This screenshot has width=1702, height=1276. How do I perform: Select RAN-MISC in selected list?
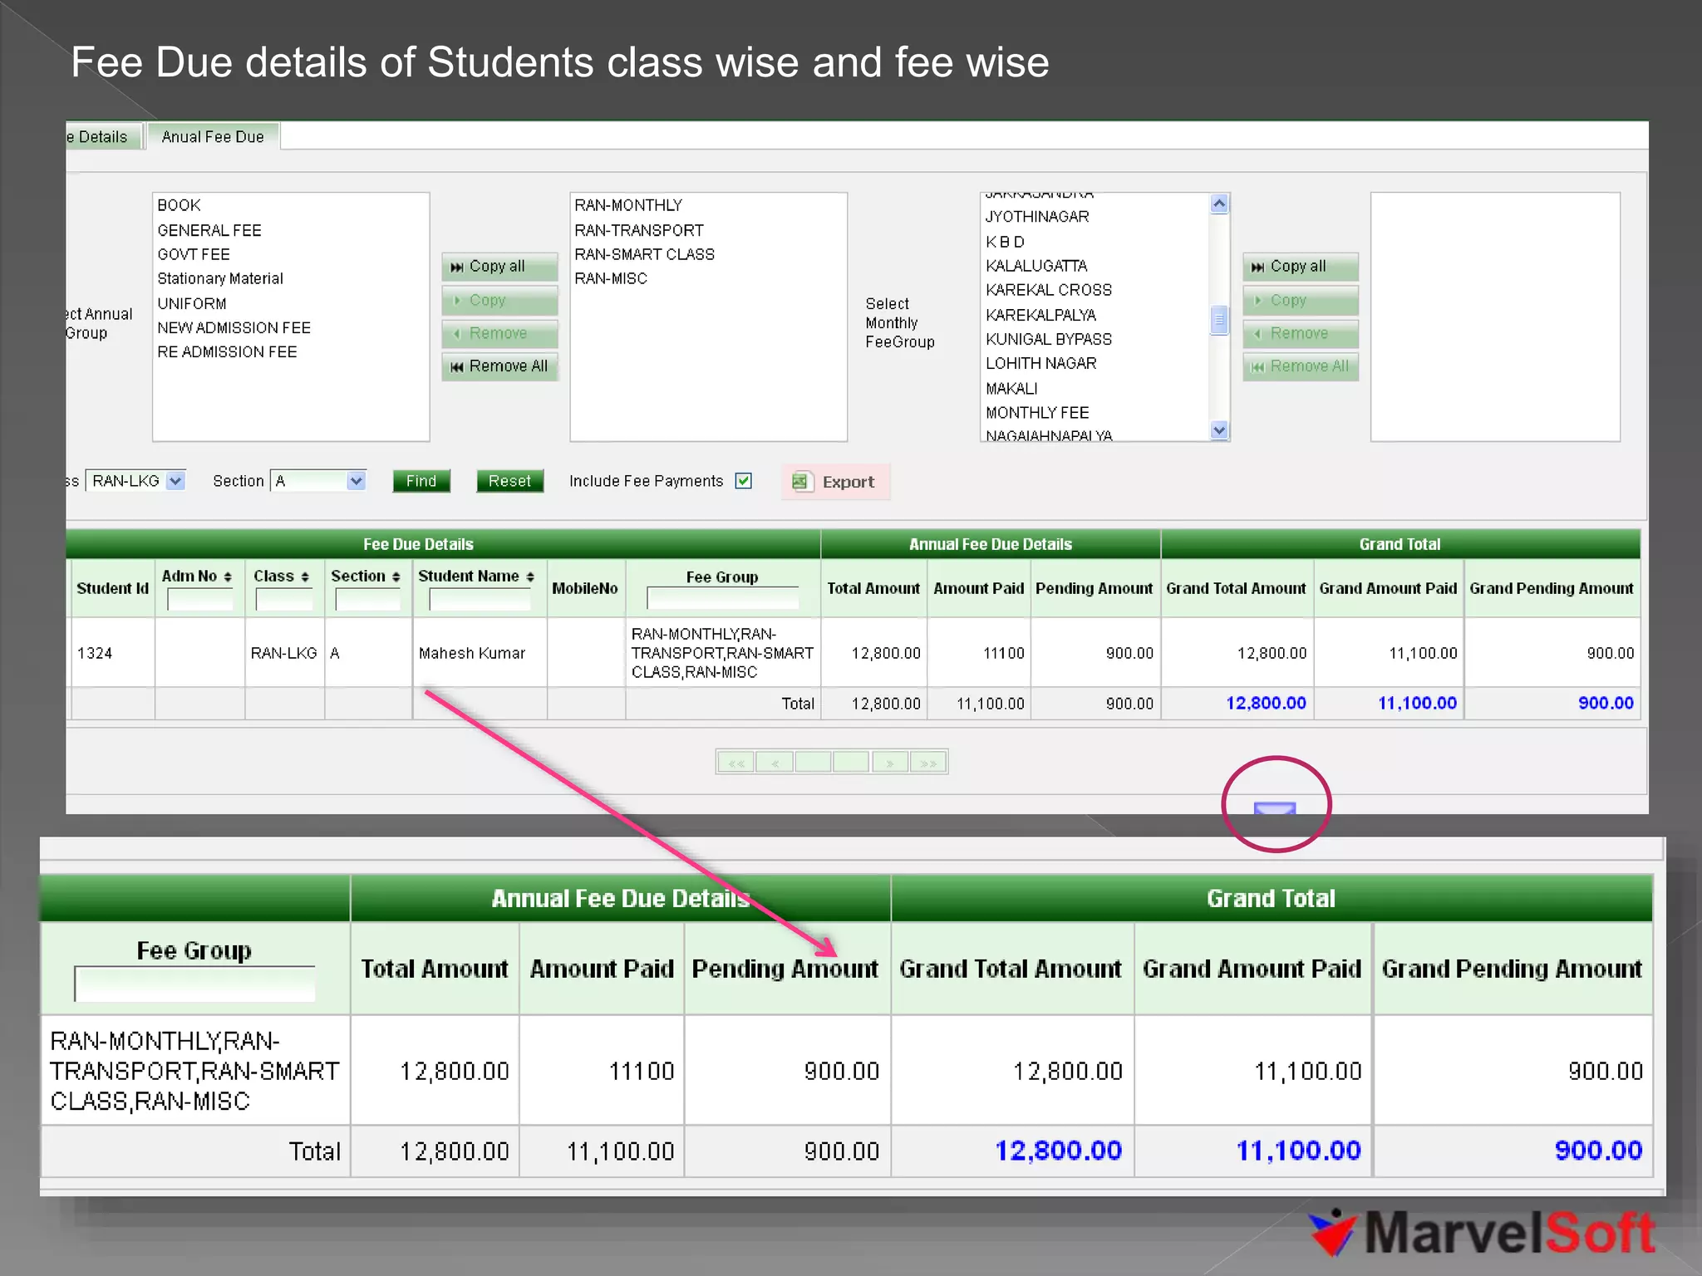pos(611,278)
